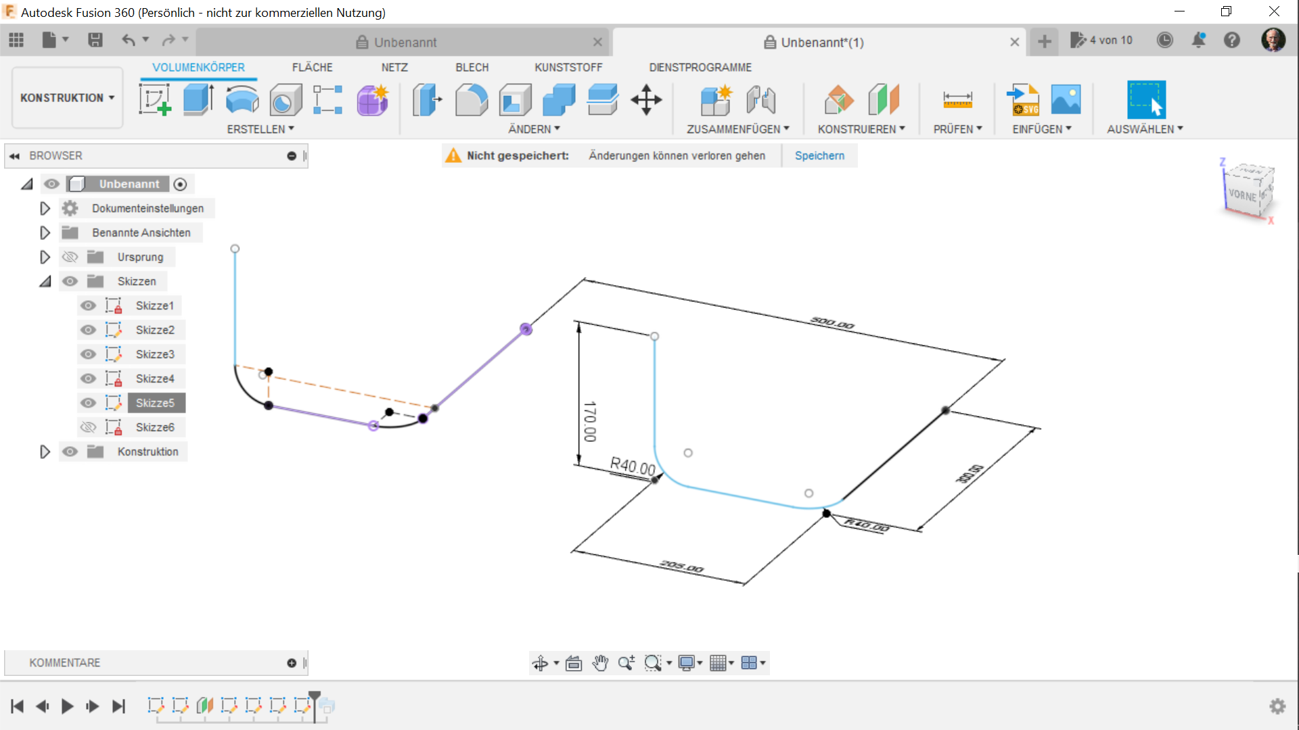The width and height of the screenshot is (1299, 730).
Task: Open the Create Form tool
Action: click(x=372, y=100)
